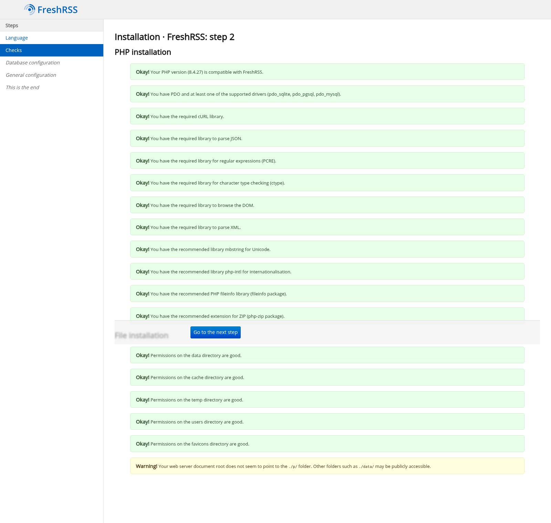Click the ZIP extension message
The width and height of the screenshot is (551, 523).
pyautogui.click(x=327, y=314)
